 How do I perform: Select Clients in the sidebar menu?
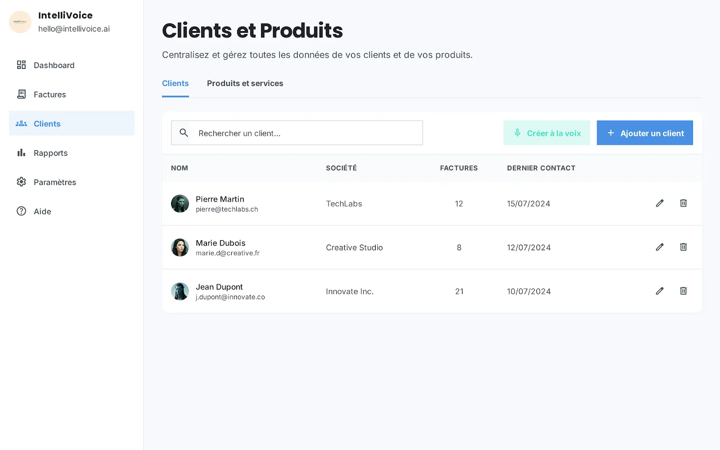pos(72,123)
